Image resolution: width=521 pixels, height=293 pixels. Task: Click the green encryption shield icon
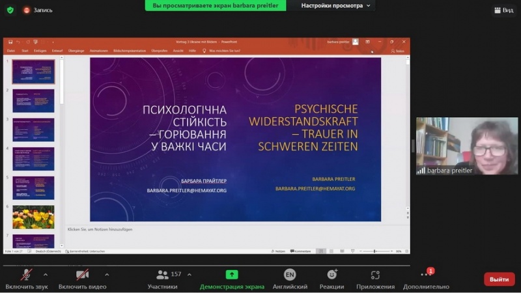[x=10, y=10]
